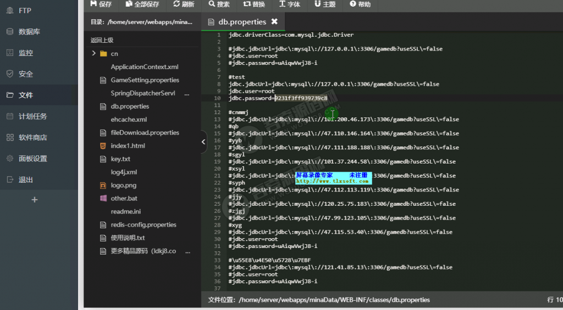Collapse the file tree side panel
The height and width of the screenshot is (310, 563).
click(x=203, y=142)
